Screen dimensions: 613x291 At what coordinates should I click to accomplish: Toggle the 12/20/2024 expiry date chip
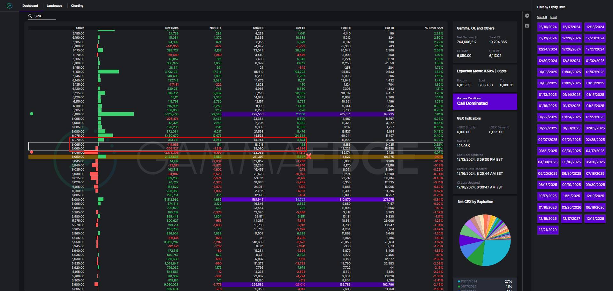tap(571, 38)
